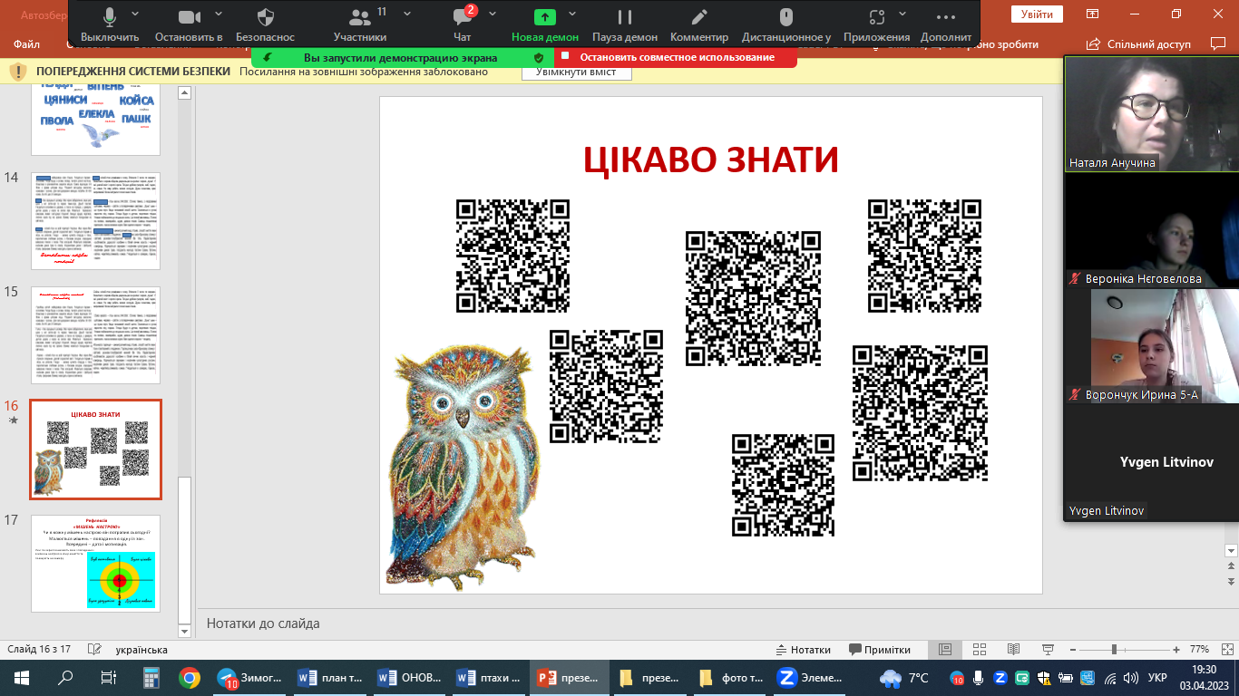Screen dimensions: 1239x696
Task: Open Дистанционное управление mouse icon
Action: (785, 24)
